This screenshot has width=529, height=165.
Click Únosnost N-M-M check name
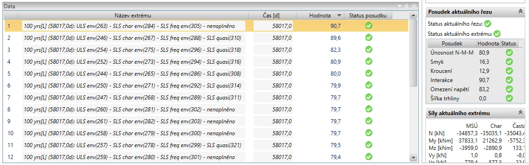[453, 52]
